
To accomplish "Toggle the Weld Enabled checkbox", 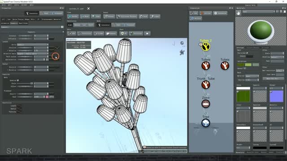I will (x=18, y=80).
